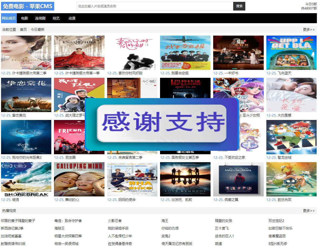Focus the movie or actor name search field
This screenshot has height=246, width=319.
pos(155,6)
